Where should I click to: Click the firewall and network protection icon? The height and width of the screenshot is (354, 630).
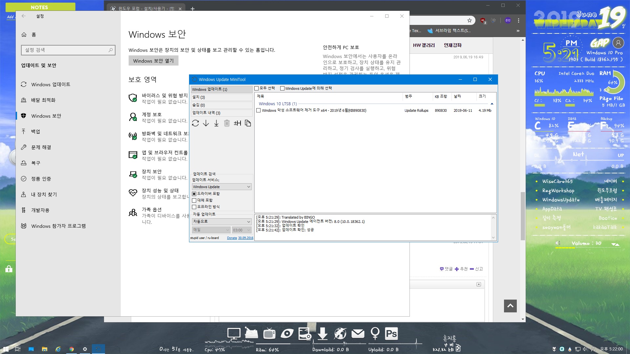(133, 136)
